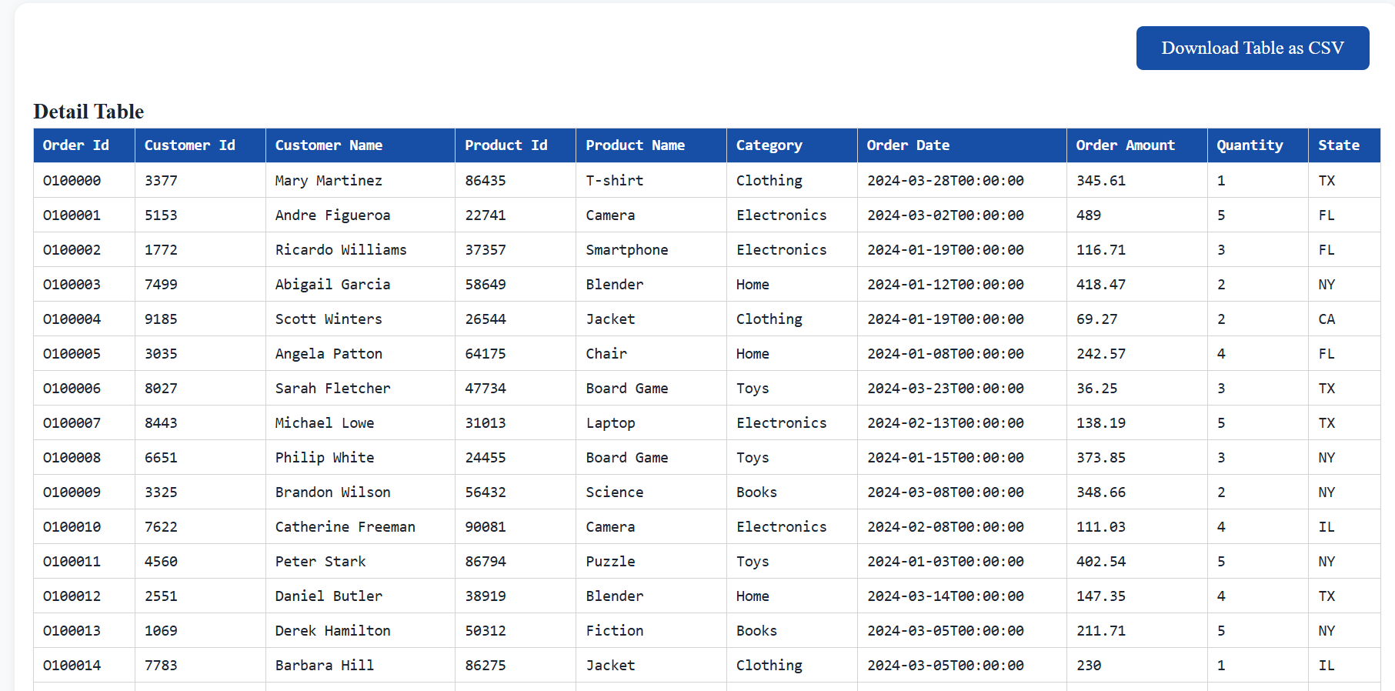Select the Quantity column header
Viewport: 1395px width, 691px height.
tap(1250, 145)
